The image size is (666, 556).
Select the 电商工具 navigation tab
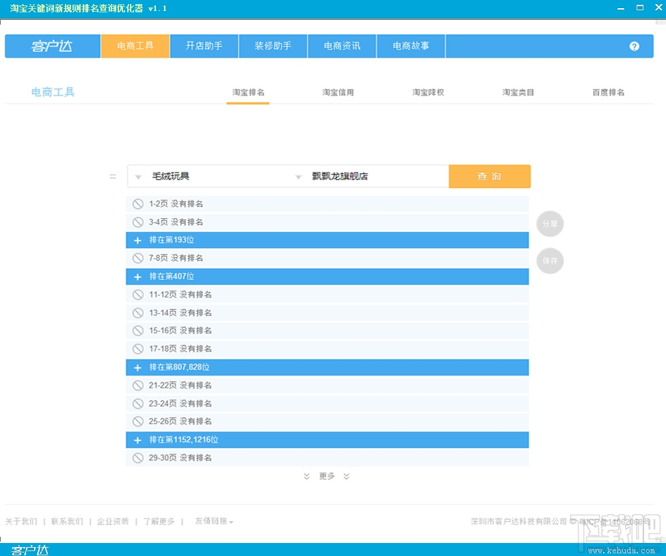(135, 46)
